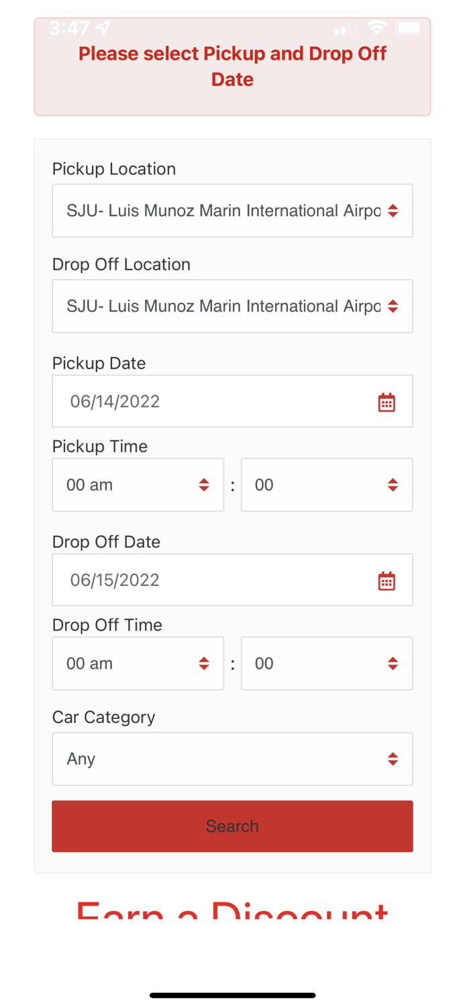
Task: Open the Drop Off Time hour selector
Action: click(138, 663)
